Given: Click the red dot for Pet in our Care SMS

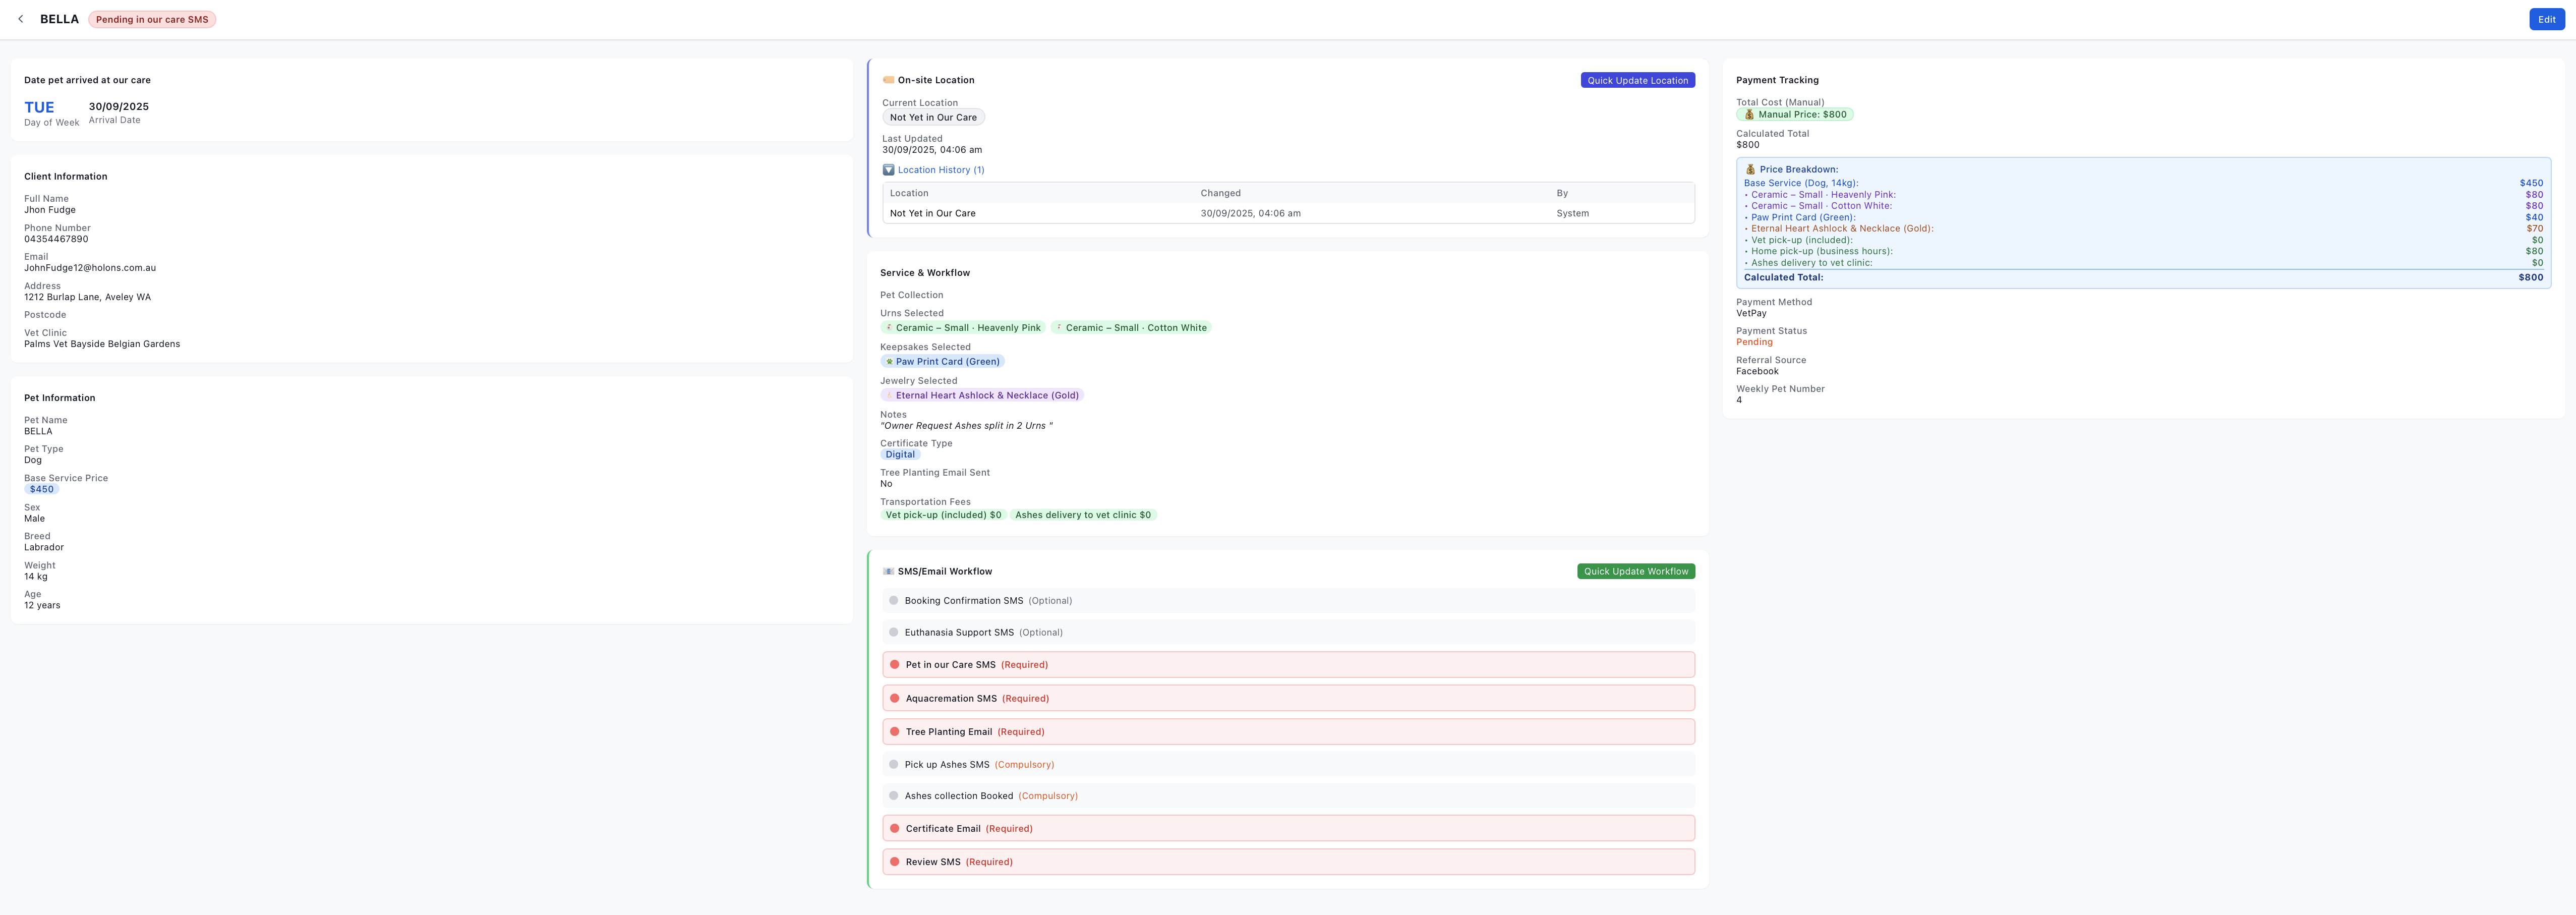Looking at the screenshot, I should coord(894,665).
